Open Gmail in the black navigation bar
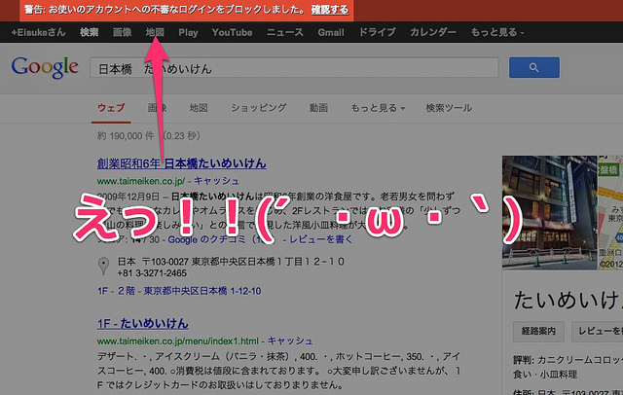Screen dimensions: 623x395 tap(331, 32)
